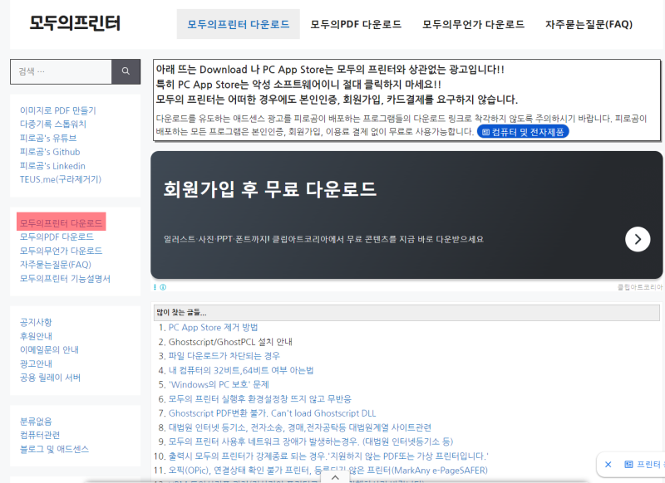Open 모두의프린터 기능설명서 sidebar link
This screenshot has width=665, height=483.
point(65,279)
